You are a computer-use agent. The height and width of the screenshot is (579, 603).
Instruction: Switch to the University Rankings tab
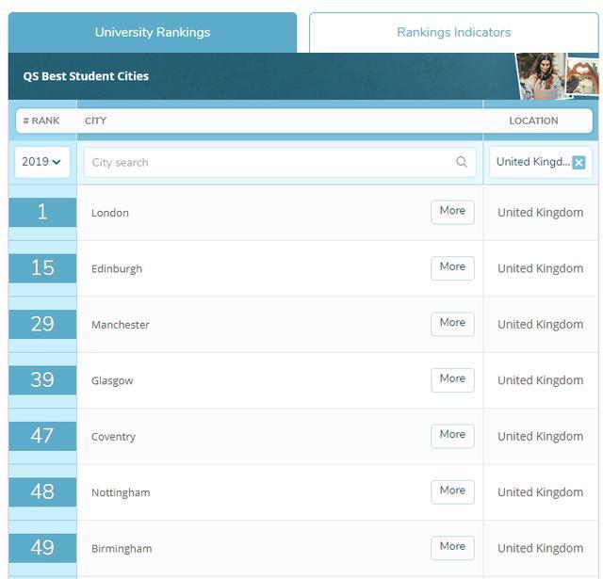(x=153, y=32)
